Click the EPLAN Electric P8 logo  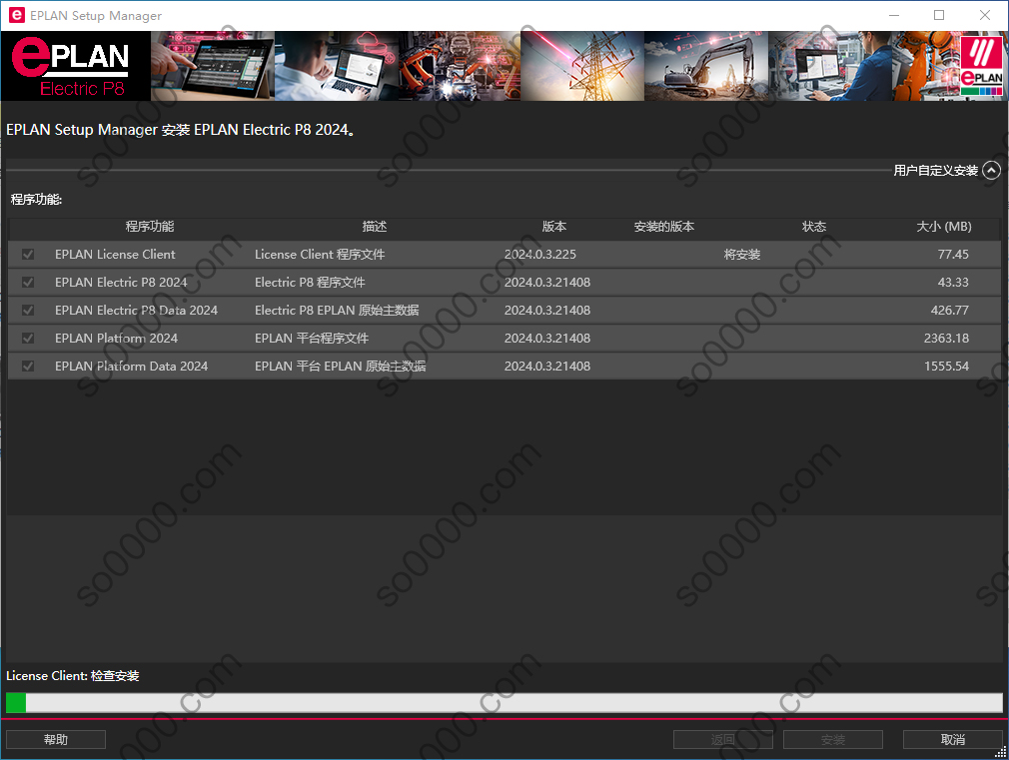tap(76, 66)
